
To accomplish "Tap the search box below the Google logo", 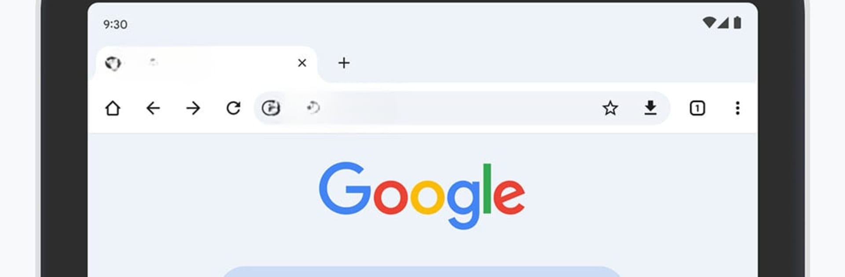I will pyautogui.click(x=422, y=272).
